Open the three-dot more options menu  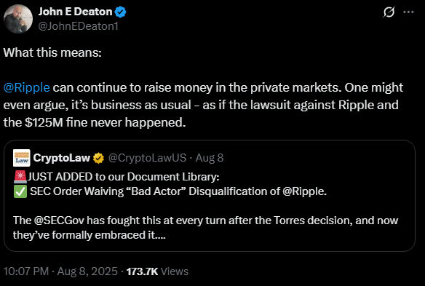coord(408,12)
